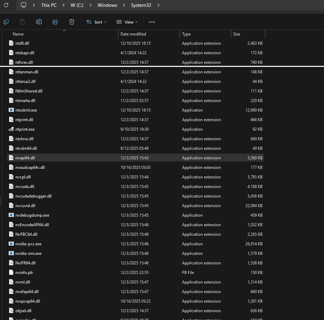Select nvcuvid.dll file name
The image size is (324, 320).
pos(25,206)
